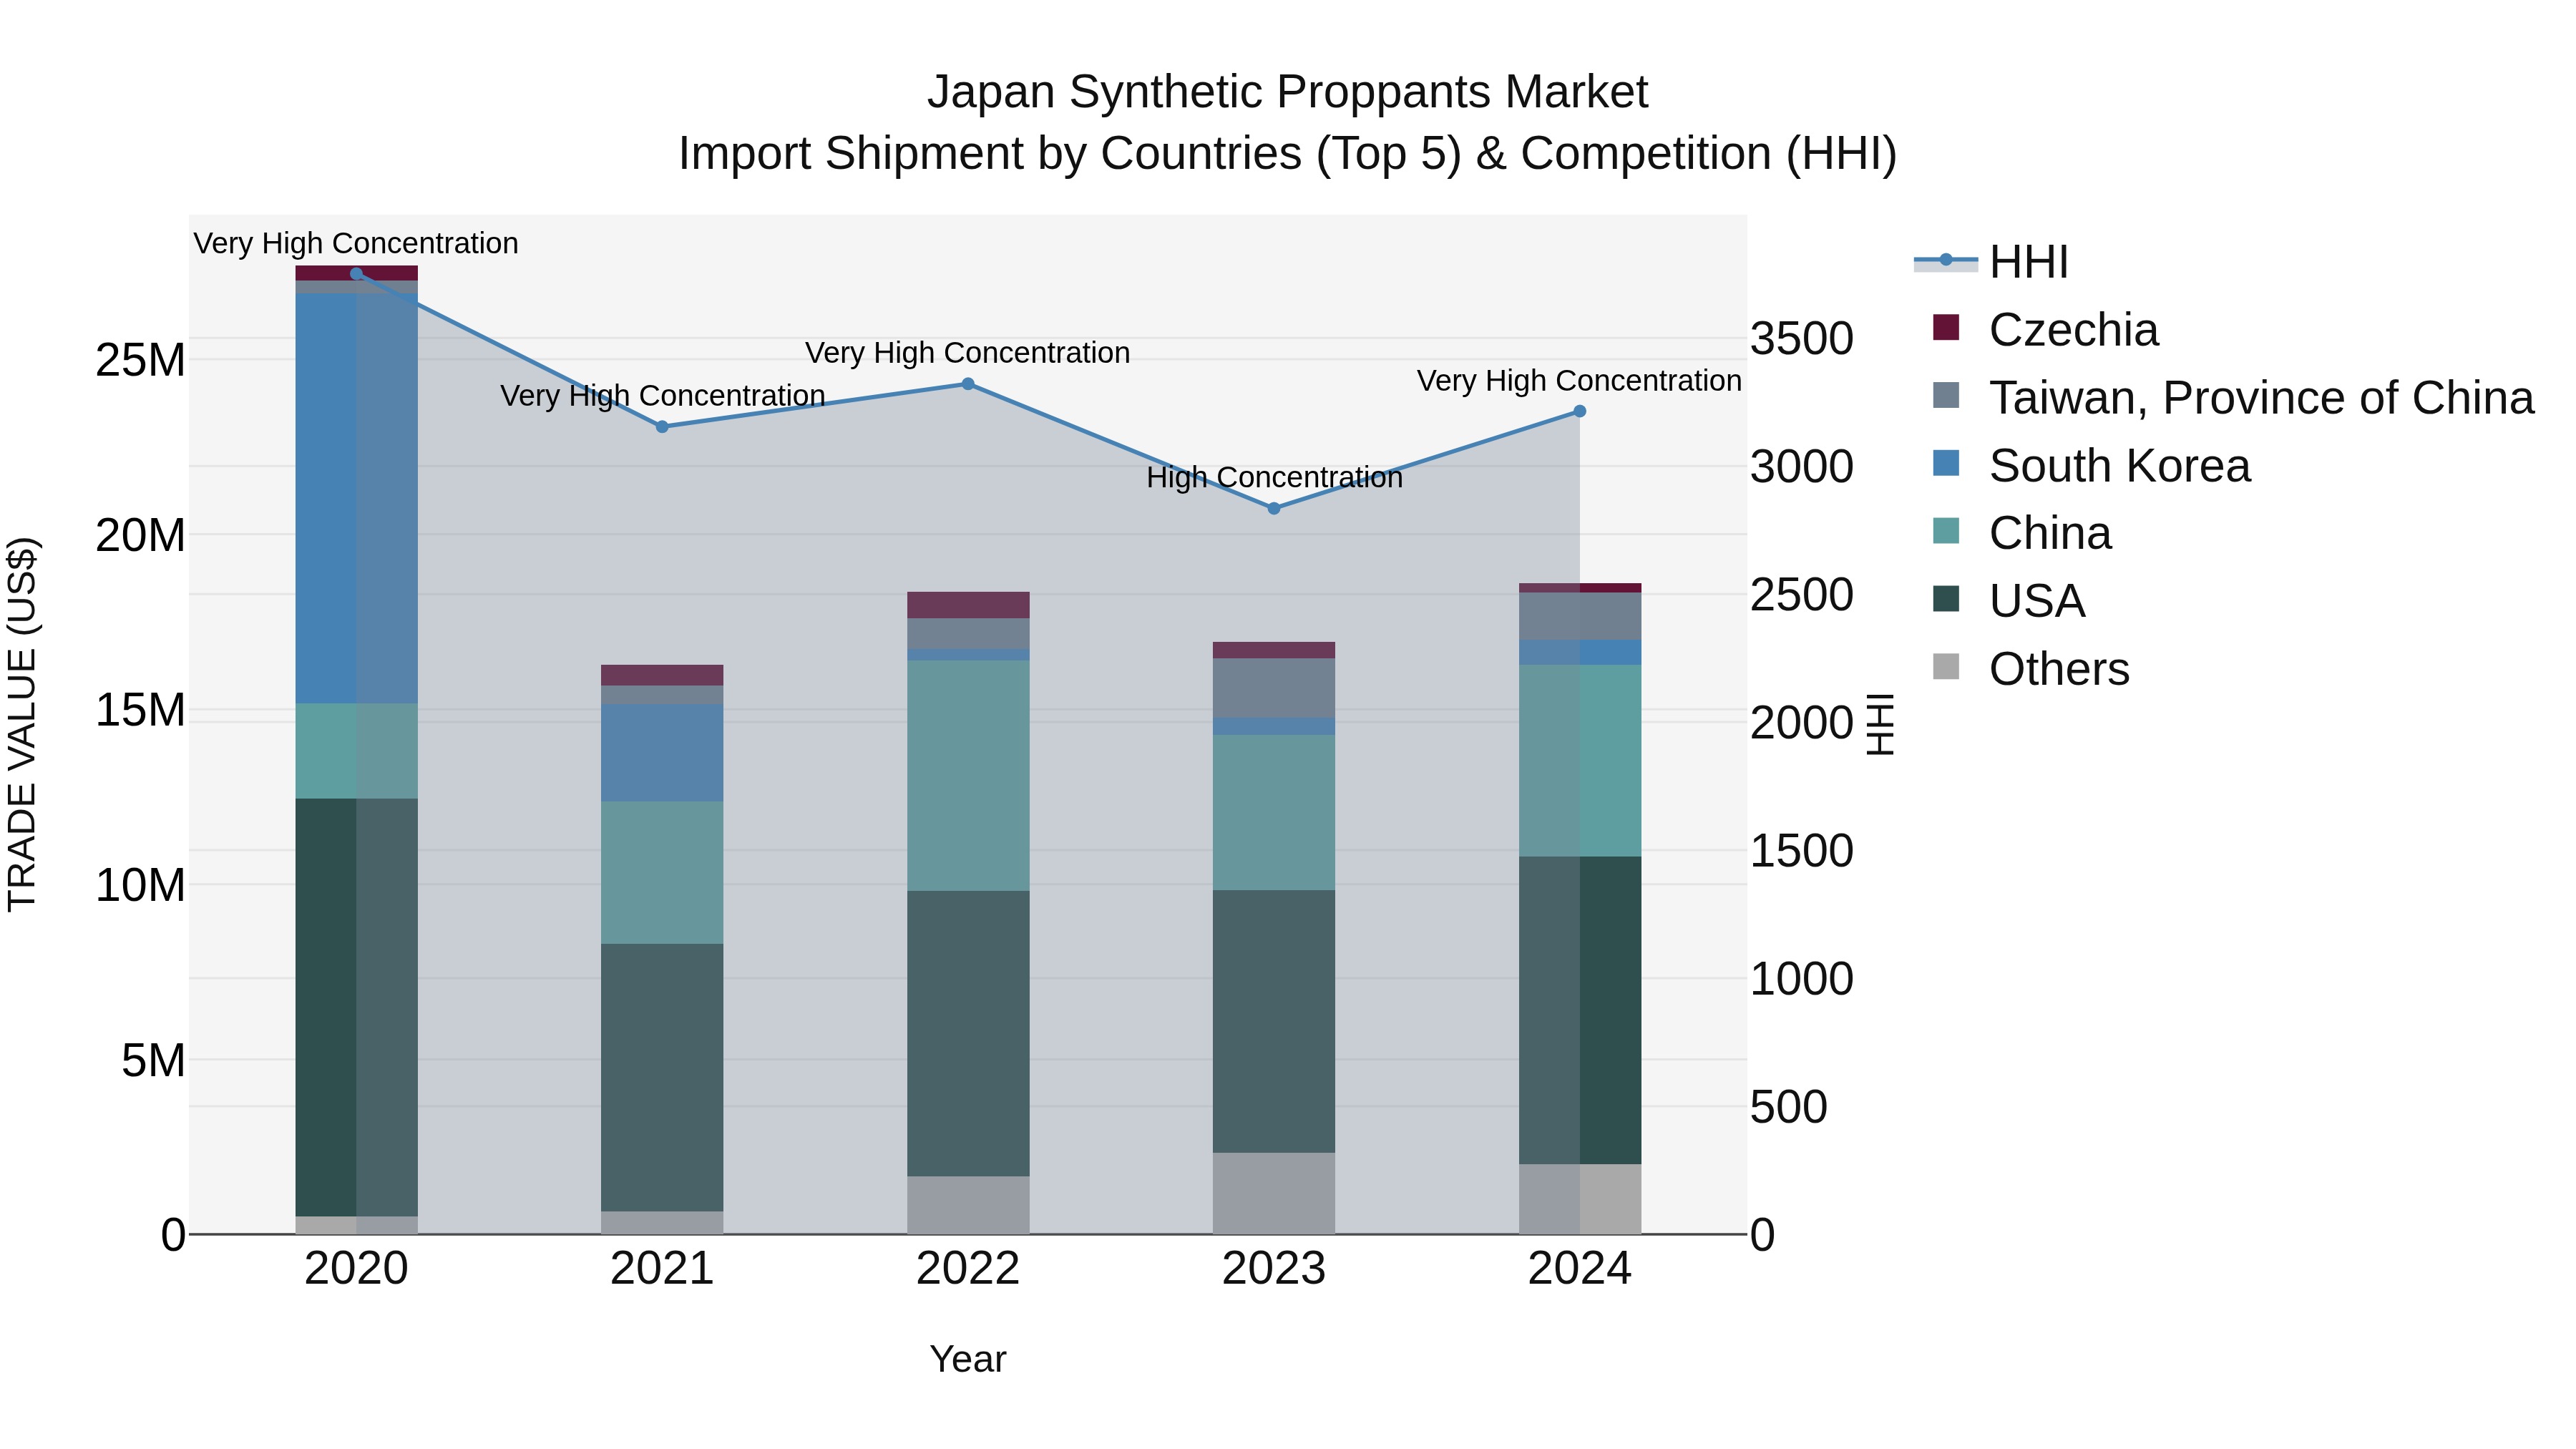Viewport: 2576px width, 1449px height.
Task: Toggle Taiwan, Province of China legend entry
Action: coord(2233,397)
